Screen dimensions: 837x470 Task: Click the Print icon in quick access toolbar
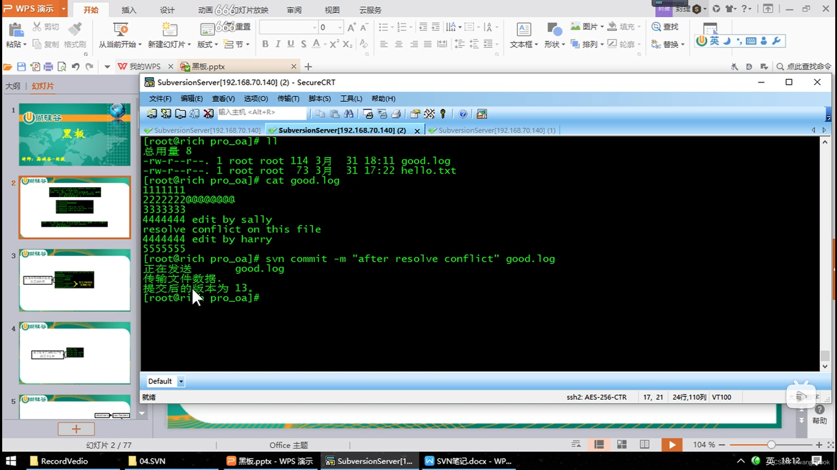tap(48, 67)
